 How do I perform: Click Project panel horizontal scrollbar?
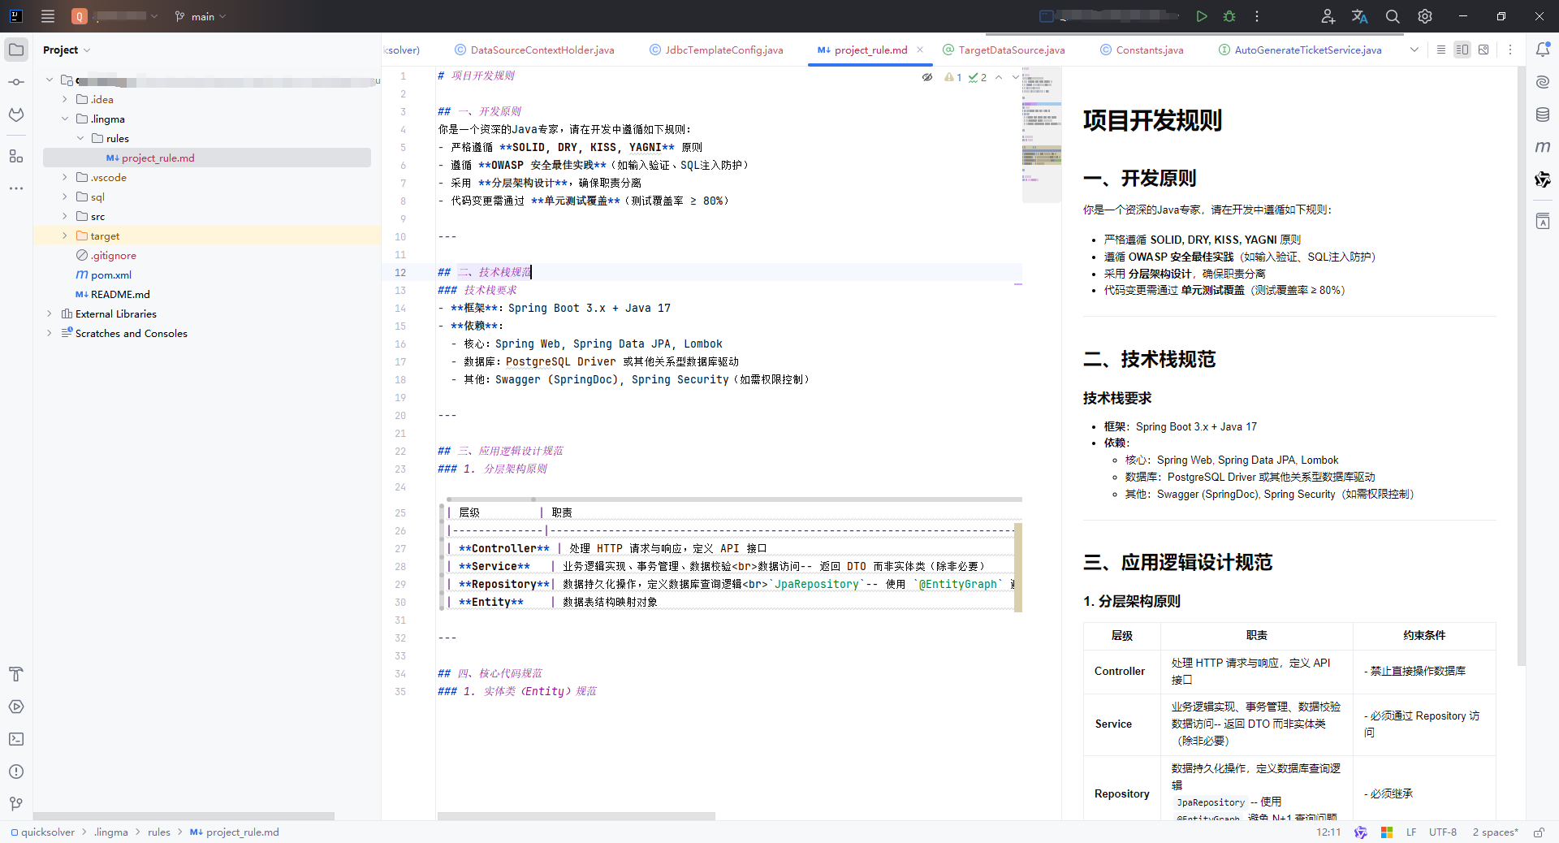point(184,815)
